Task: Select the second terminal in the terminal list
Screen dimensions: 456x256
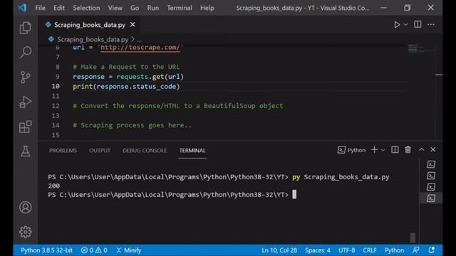Action: pyautogui.click(x=431, y=176)
